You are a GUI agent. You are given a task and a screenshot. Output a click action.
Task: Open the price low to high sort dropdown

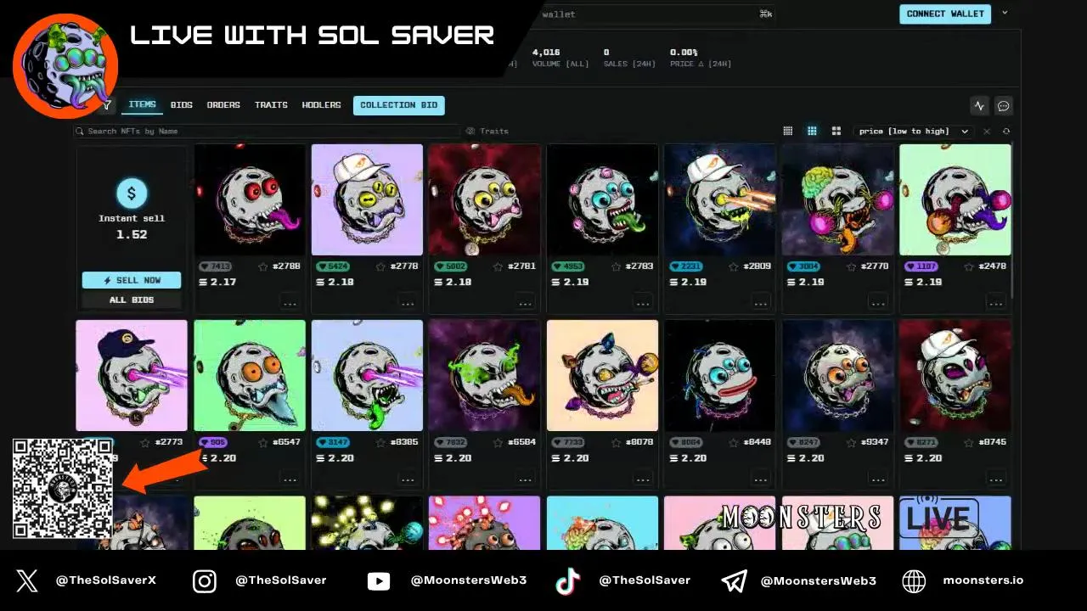click(914, 132)
